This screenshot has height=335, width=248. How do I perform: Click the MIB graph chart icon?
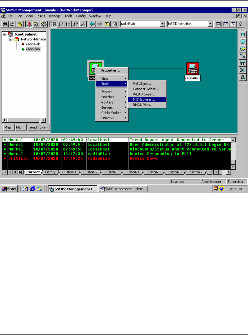pyautogui.click(x=226, y=24)
